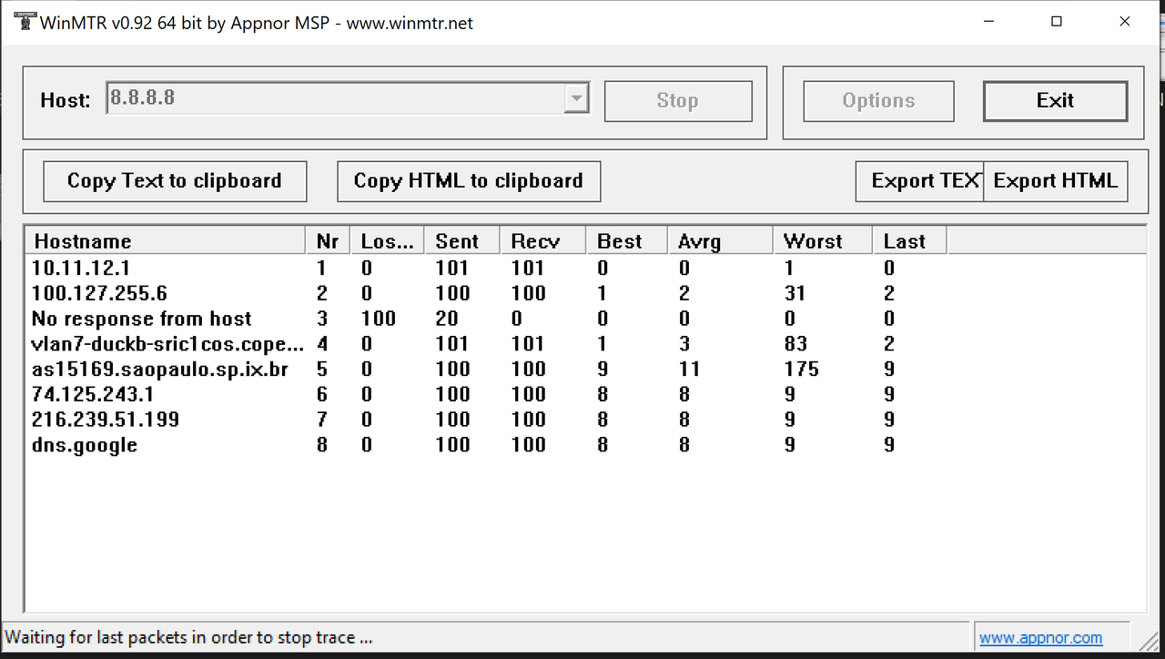Select the 100.127.255.6 hop row
This screenshot has width=1165, height=659.
(486, 293)
